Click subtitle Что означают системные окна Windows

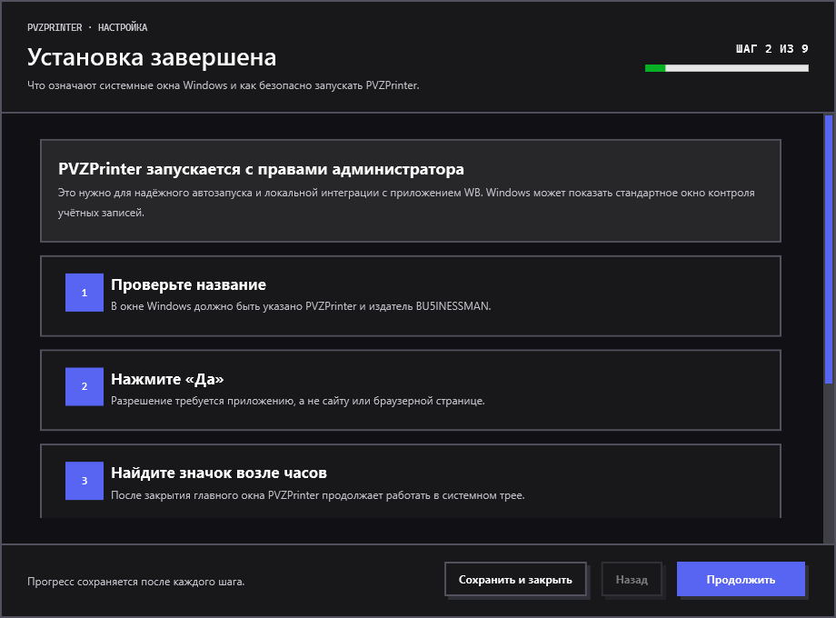[x=224, y=85]
